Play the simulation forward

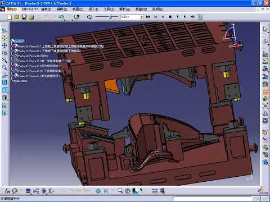tap(178, 17)
